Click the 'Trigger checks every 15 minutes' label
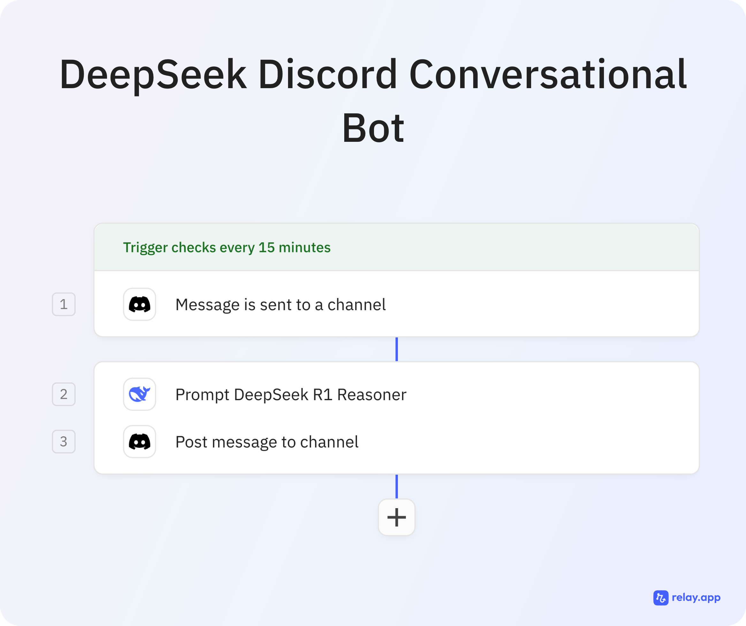The width and height of the screenshot is (746, 626). point(227,247)
